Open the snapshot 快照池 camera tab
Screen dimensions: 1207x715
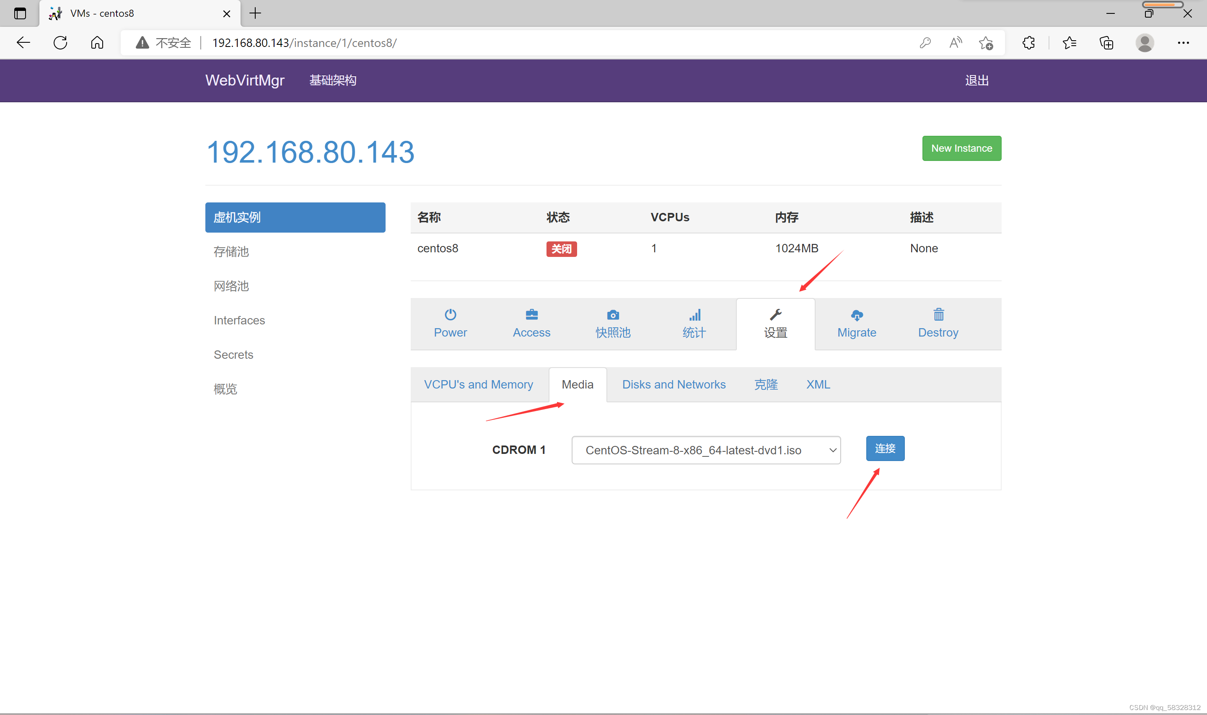613,324
